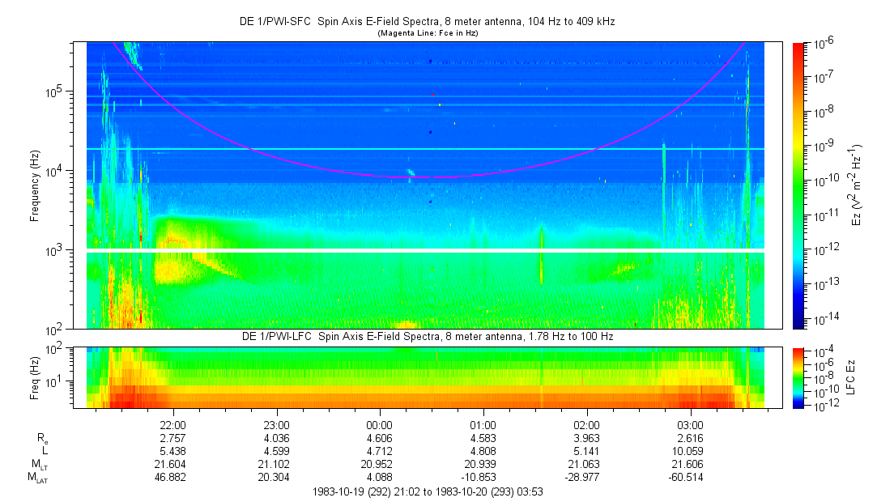The height and width of the screenshot is (502, 877).
Task: Click the lower LFC Ez color bar
Action: 798,376
